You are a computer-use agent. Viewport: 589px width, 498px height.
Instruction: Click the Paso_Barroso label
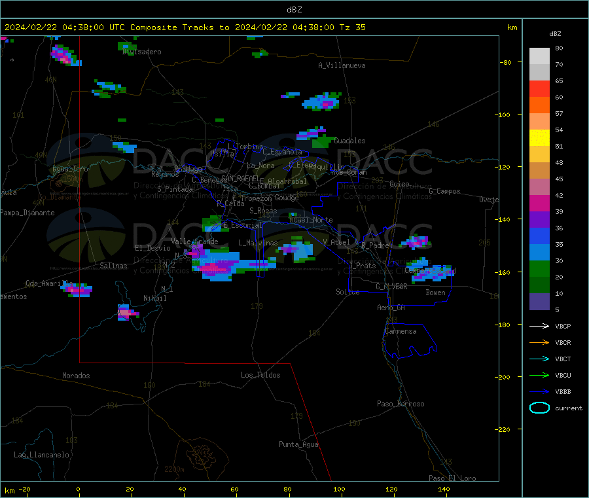tap(401, 404)
